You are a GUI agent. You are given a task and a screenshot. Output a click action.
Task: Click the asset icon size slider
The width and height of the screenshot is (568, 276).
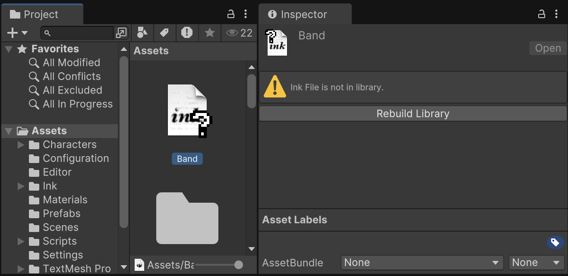[x=238, y=265]
